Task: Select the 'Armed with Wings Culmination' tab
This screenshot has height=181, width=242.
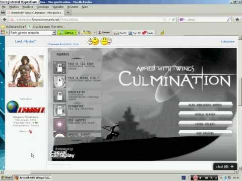Action: coord(35,13)
